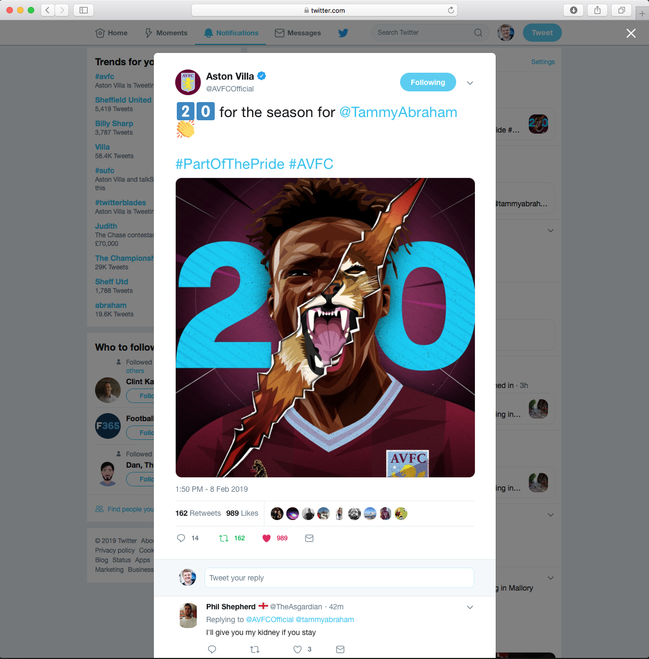Click the direct message envelope under the tweet

click(x=309, y=538)
